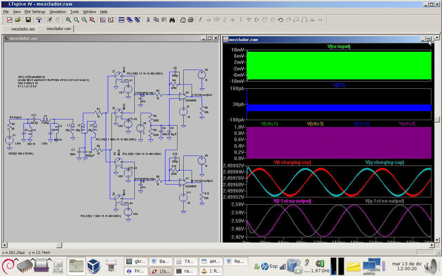442x276 pixels.
Task: Open file using the folder toolbar icon
Action: click(18, 20)
